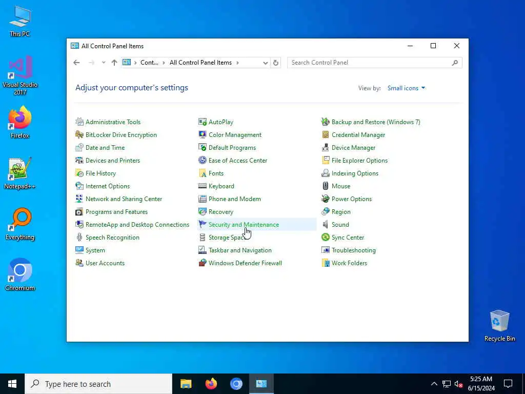
Task: Open the Phone and Modem link
Action: point(234,199)
